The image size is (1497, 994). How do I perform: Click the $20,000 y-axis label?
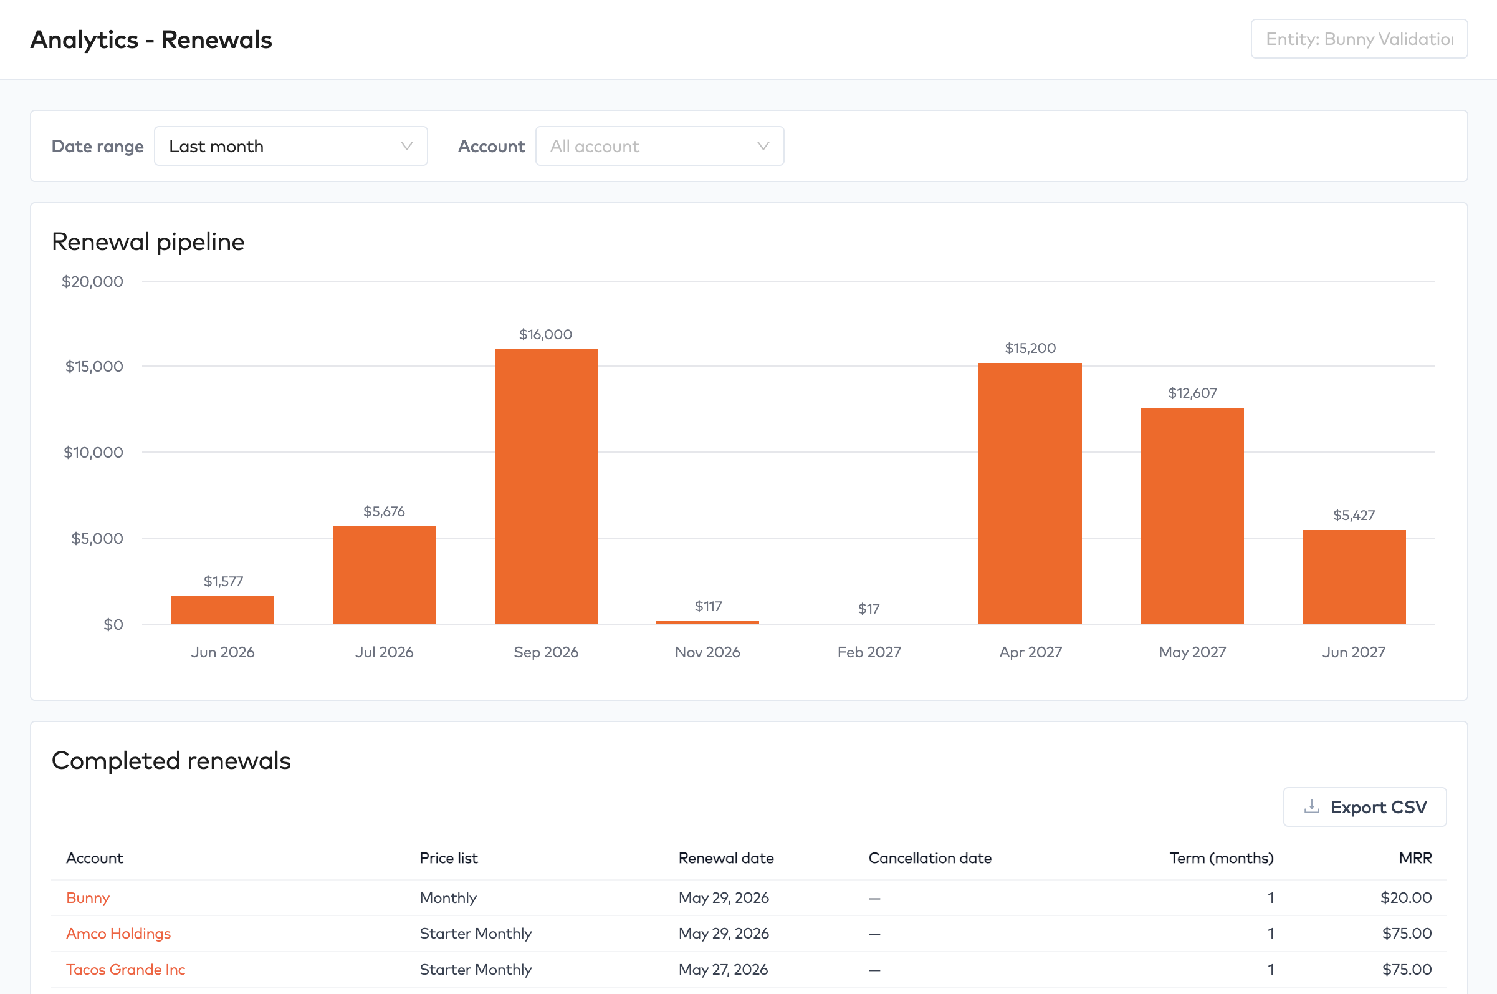[92, 281]
